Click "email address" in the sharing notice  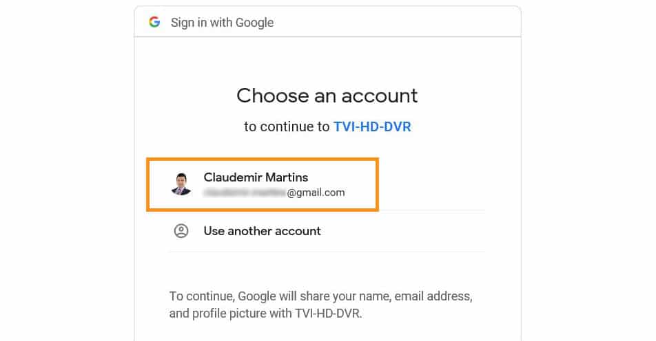tap(433, 297)
